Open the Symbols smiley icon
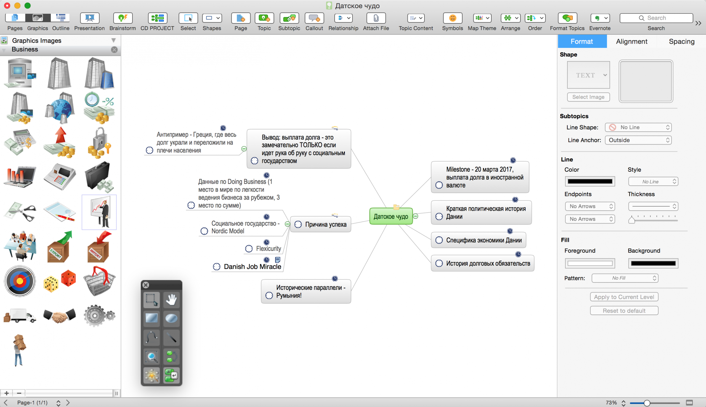The width and height of the screenshot is (706, 407). (452, 18)
